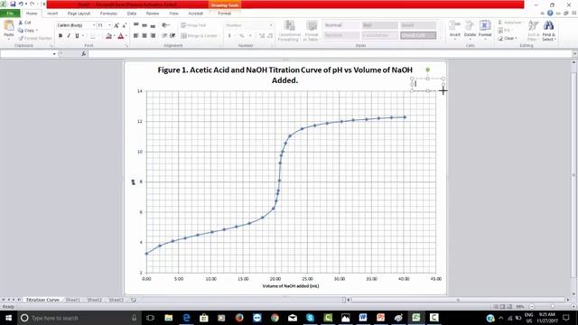Increase font size with Grow Font
The width and height of the screenshot is (578, 325).
click(x=117, y=25)
